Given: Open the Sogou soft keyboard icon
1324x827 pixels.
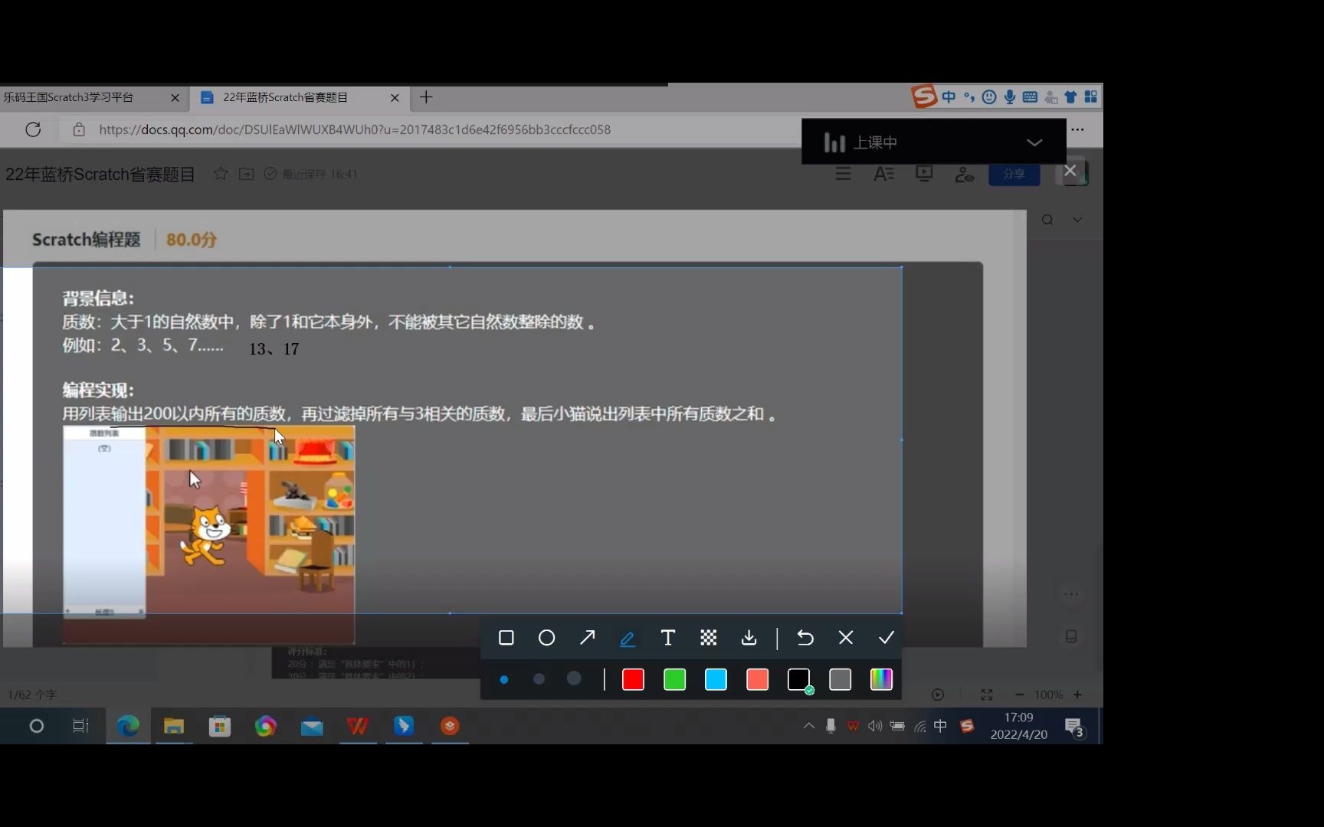Looking at the screenshot, I should pos(1030,96).
